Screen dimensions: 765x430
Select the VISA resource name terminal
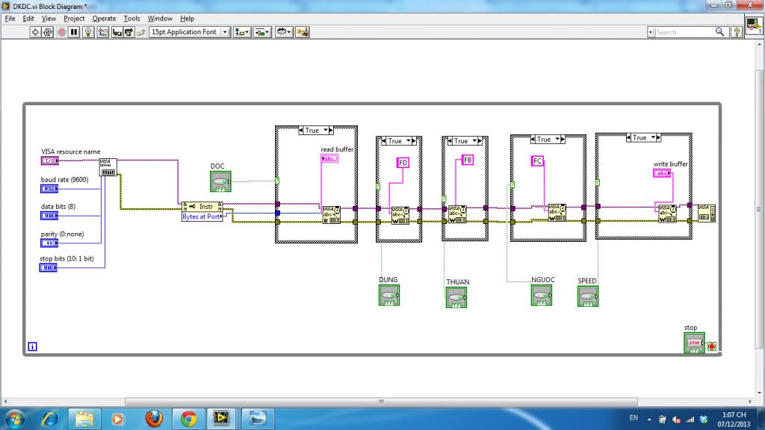50,161
